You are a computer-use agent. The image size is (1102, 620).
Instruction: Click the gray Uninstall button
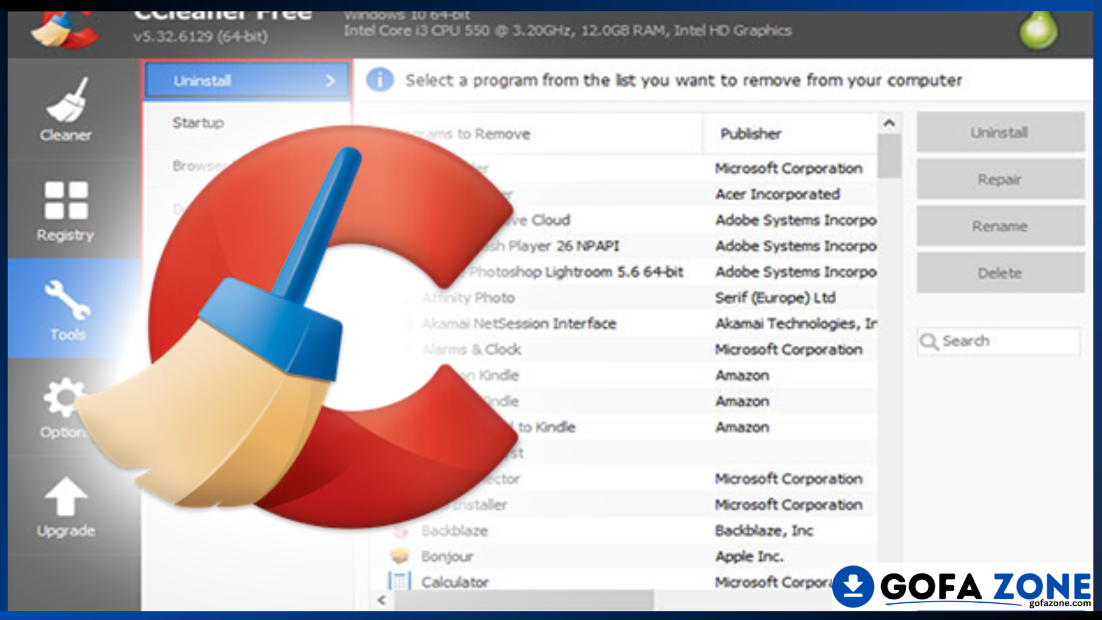[x=1000, y=132]
